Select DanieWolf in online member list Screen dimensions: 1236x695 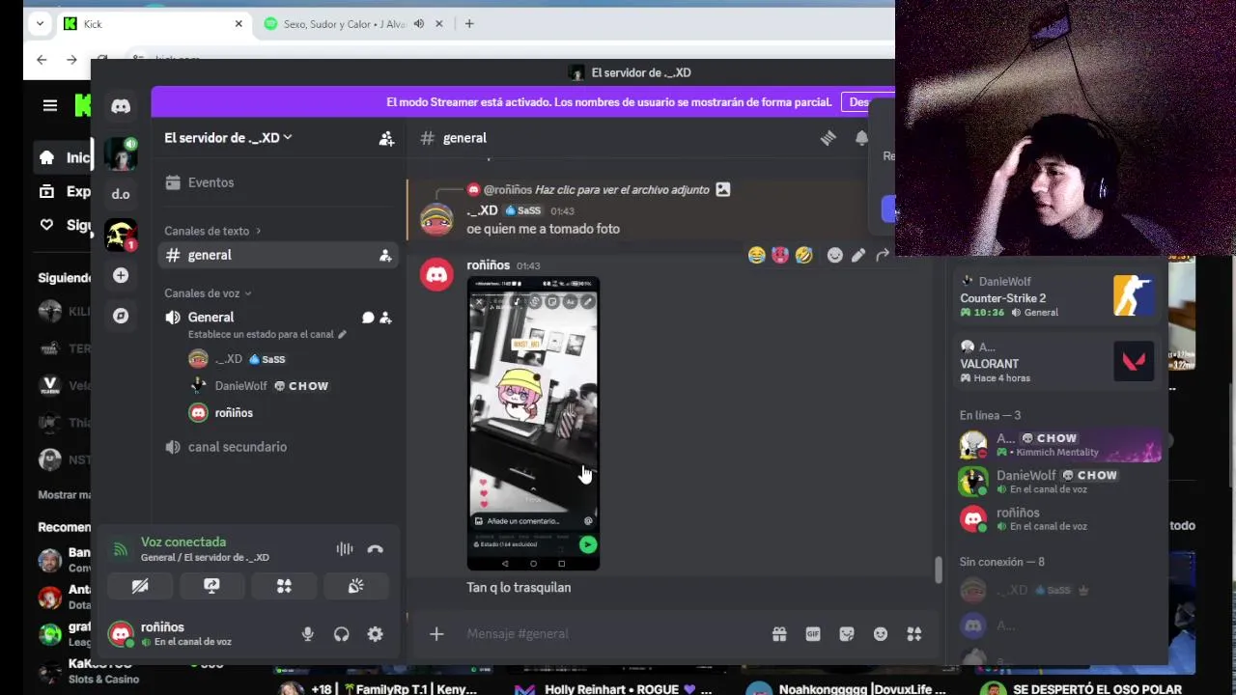[x=1059, y=481]
